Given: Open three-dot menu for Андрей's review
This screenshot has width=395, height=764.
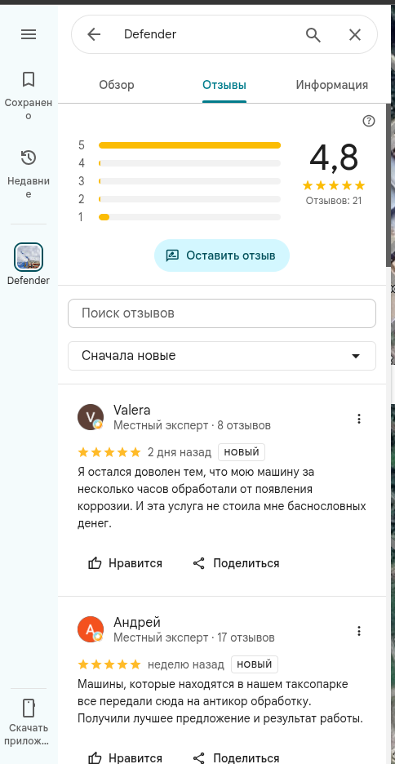Looking at the screenshot, I should 359,631.
